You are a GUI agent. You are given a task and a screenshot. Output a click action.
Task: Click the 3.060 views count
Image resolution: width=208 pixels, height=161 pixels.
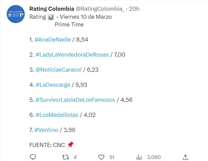point(154,157)
